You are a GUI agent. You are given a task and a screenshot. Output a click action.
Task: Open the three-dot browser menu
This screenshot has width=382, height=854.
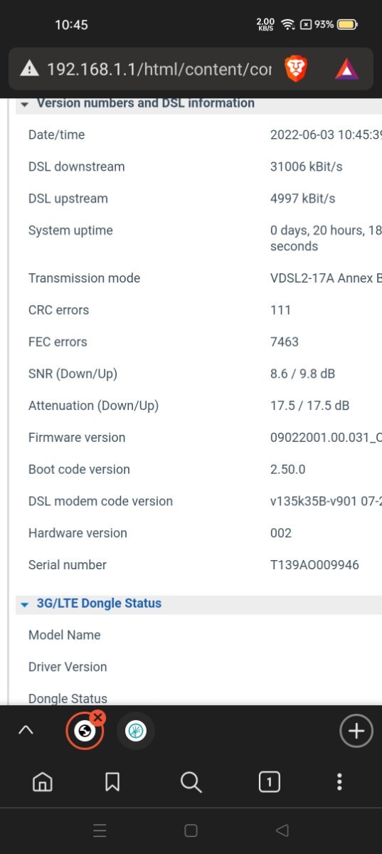click(339, 782)
